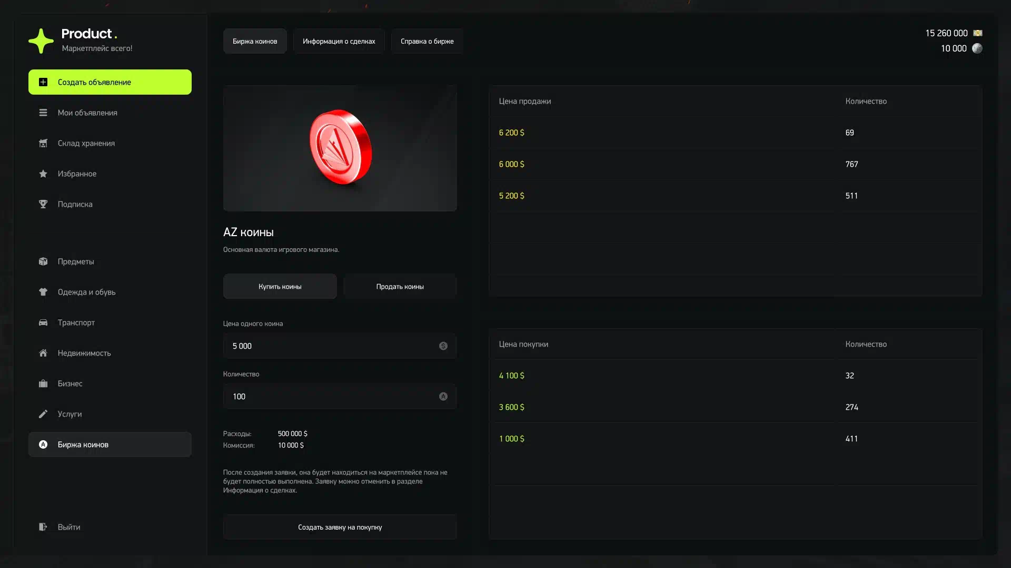Switch to the Информация о сделках tab
Screen dimensions: 1011x568
[339, 41]
